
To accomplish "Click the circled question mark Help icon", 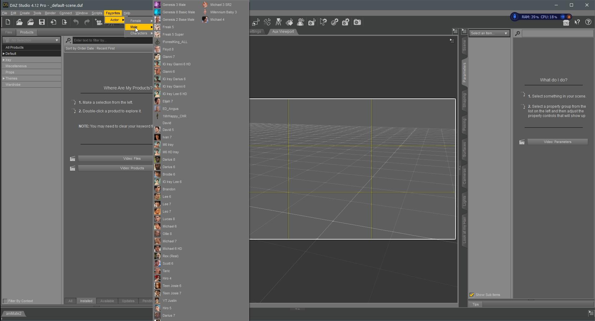I will coord(588,22).
